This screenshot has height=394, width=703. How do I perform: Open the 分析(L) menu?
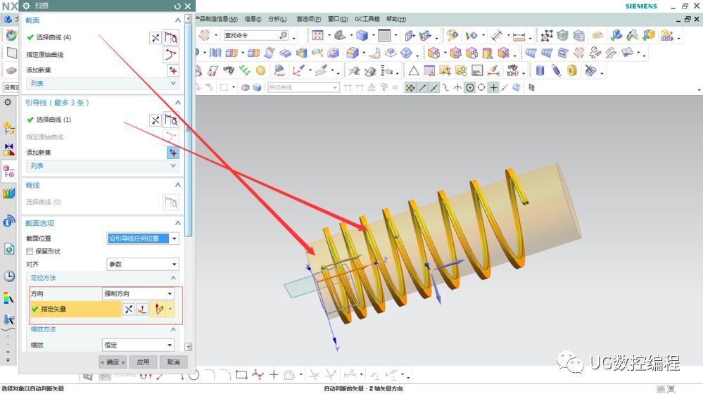click(277, 19)
